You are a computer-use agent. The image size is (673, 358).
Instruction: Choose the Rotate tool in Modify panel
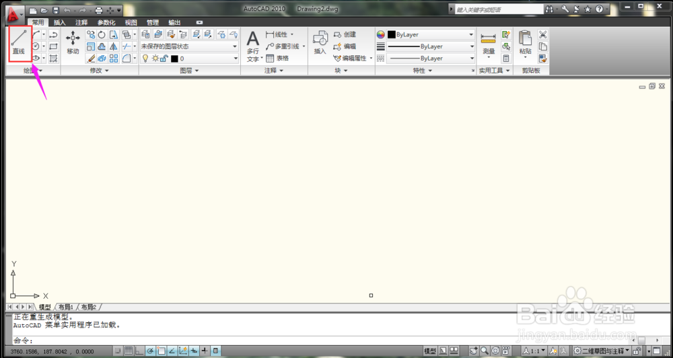(102, 34)
